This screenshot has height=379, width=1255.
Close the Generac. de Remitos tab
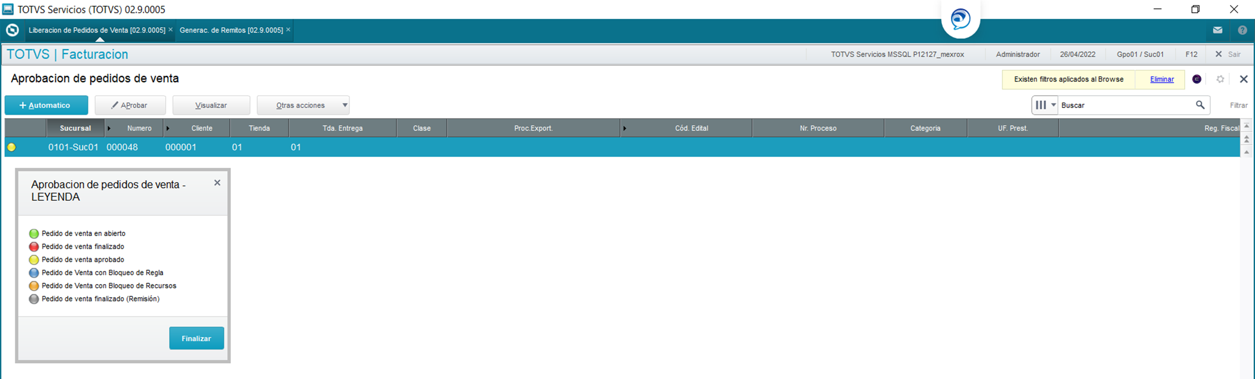pyautogui.click(x=288, y=30)
